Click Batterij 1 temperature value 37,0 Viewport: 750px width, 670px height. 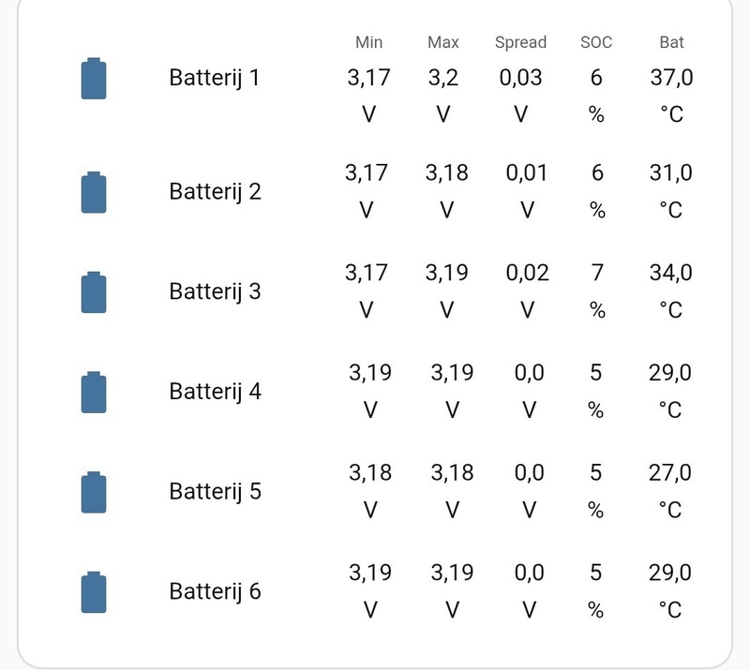[x=671, y=78]
